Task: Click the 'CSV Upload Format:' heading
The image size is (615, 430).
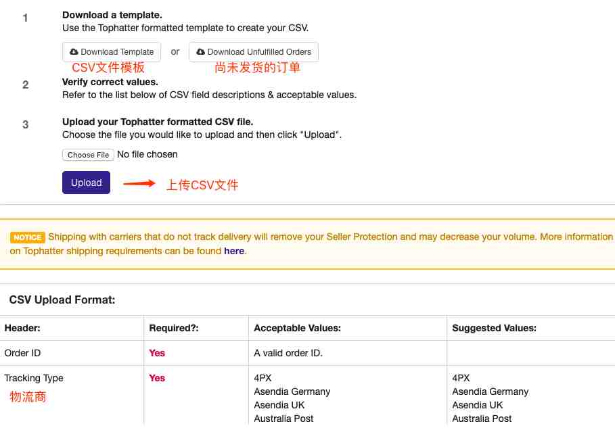Action: [x=62, y=300]
